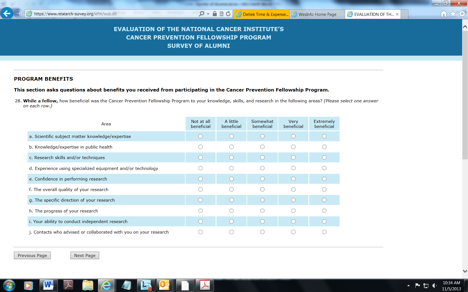Click the Next Page button

pos(85,255)
